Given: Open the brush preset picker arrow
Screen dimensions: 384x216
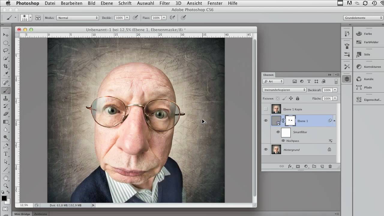Looking at the screenshot, I should click(30, 18).
